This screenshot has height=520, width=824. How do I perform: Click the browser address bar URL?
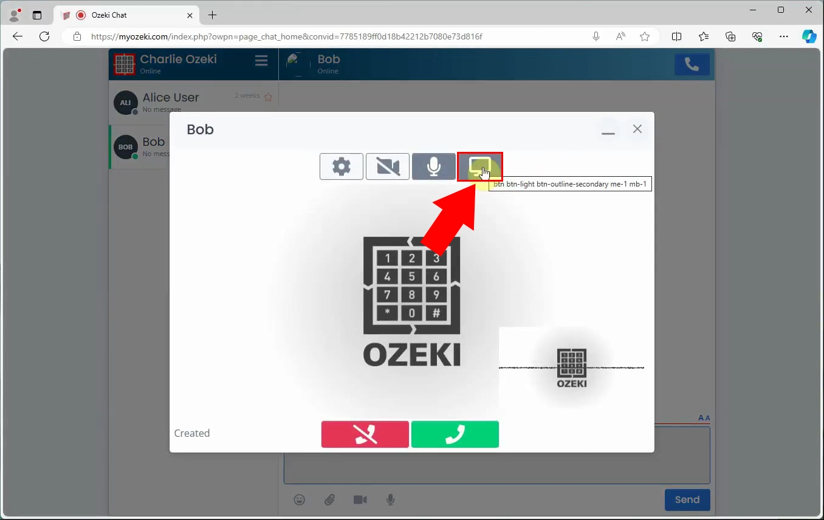point(287,36)
